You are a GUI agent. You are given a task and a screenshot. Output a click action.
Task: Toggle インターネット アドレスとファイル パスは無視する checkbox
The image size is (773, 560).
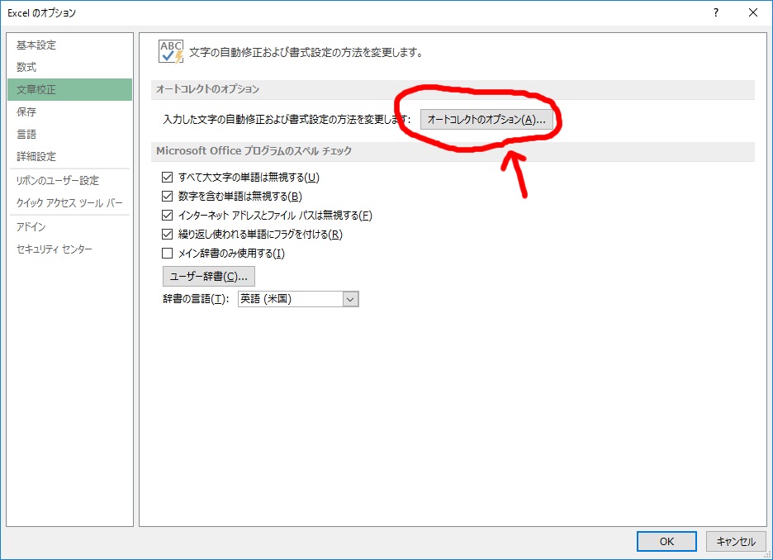pos(167,215)
